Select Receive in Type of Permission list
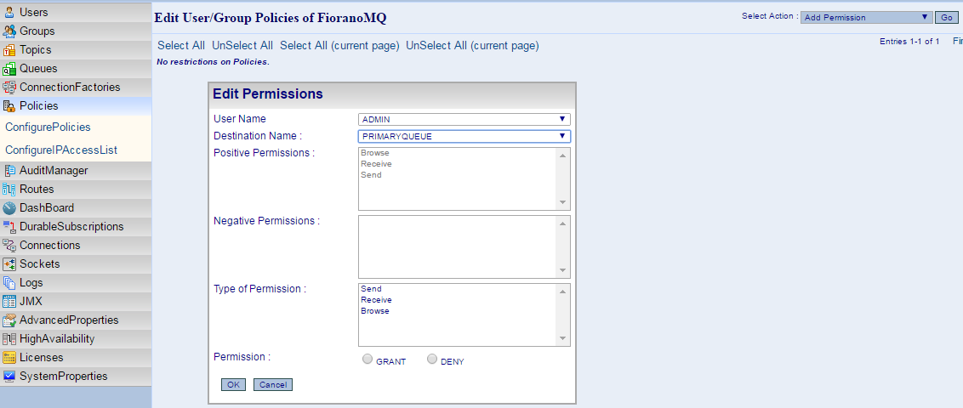 pyautogui.click(x=377, y=300)
